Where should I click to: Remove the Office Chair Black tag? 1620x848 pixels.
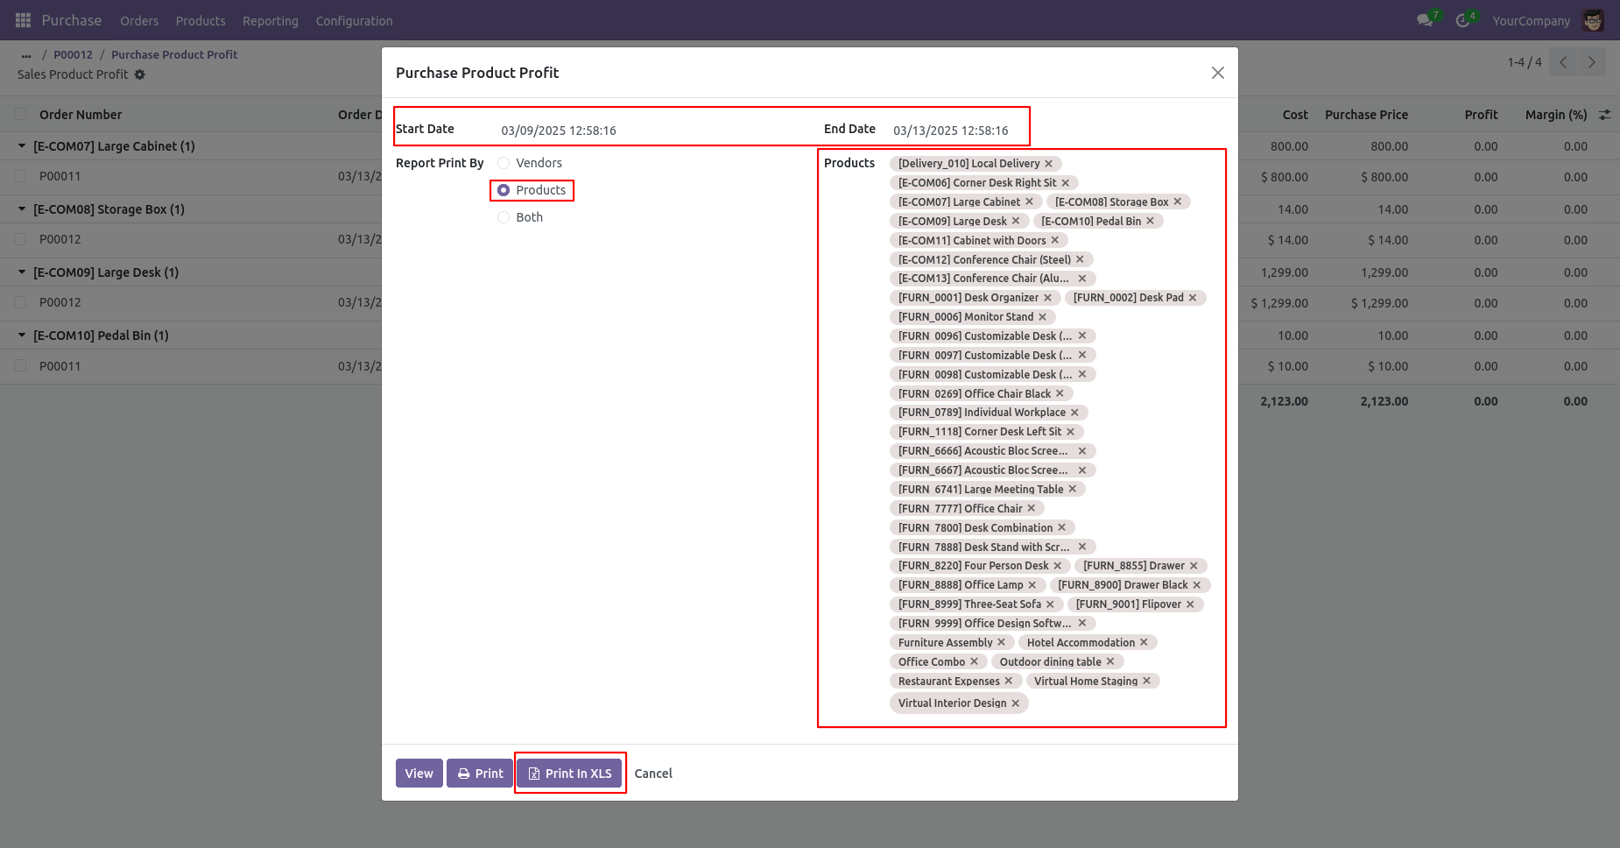click(1060, 393)
